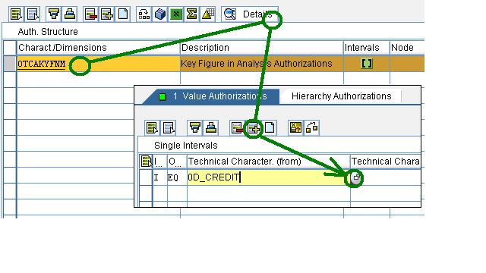
Task: Click the select-all corner icon of intervals table
Action: 146,162
